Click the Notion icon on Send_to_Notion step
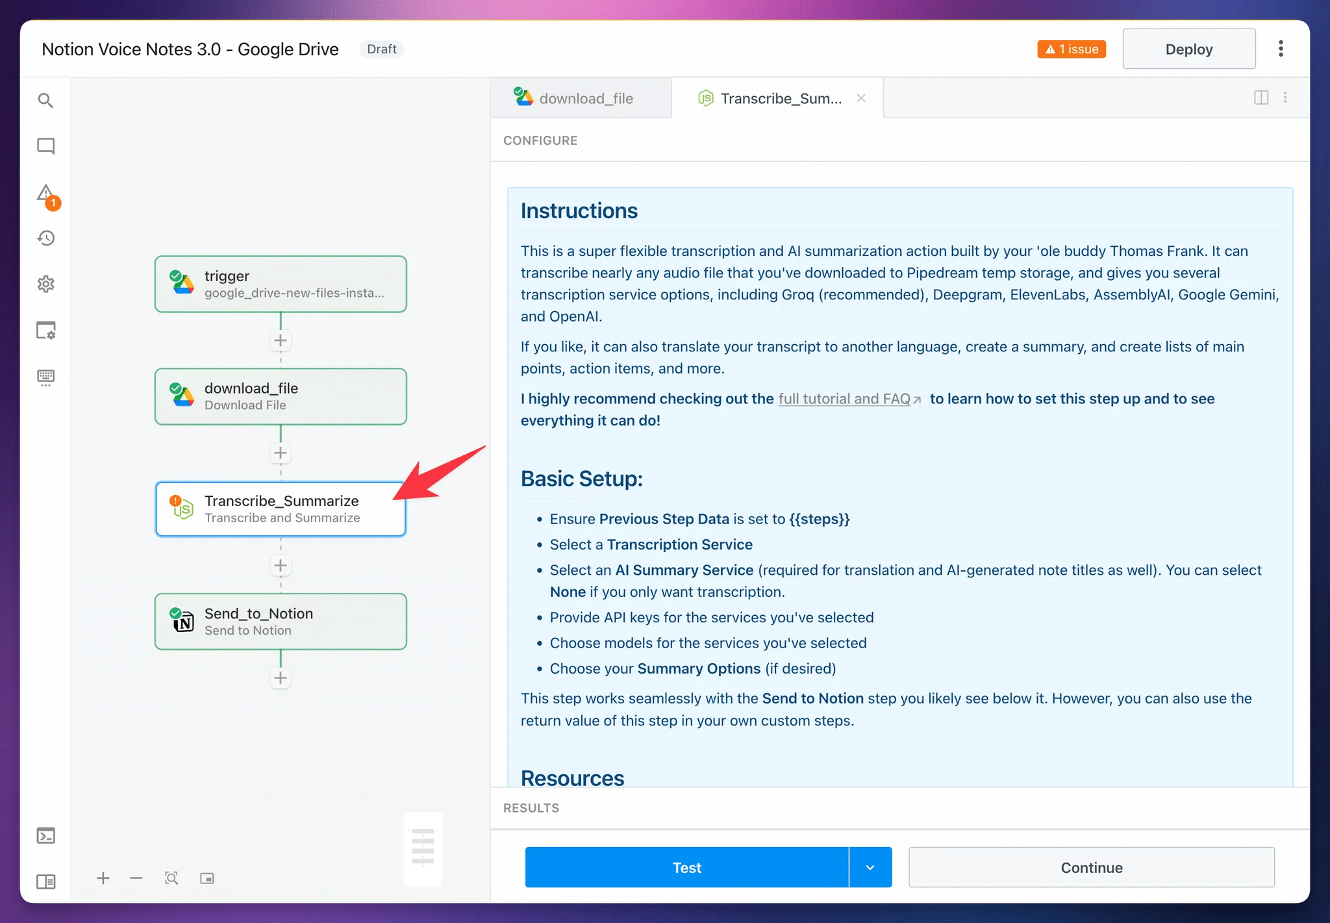The height and width of the screenshot is (923, 1330). pos(182,620)
